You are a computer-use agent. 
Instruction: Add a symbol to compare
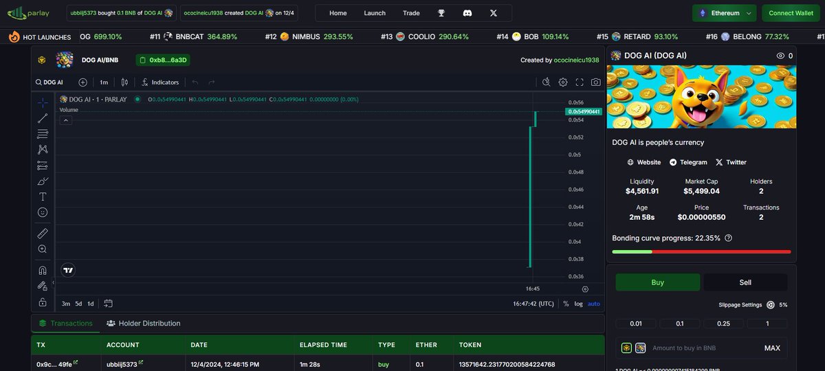coord(82,82)
